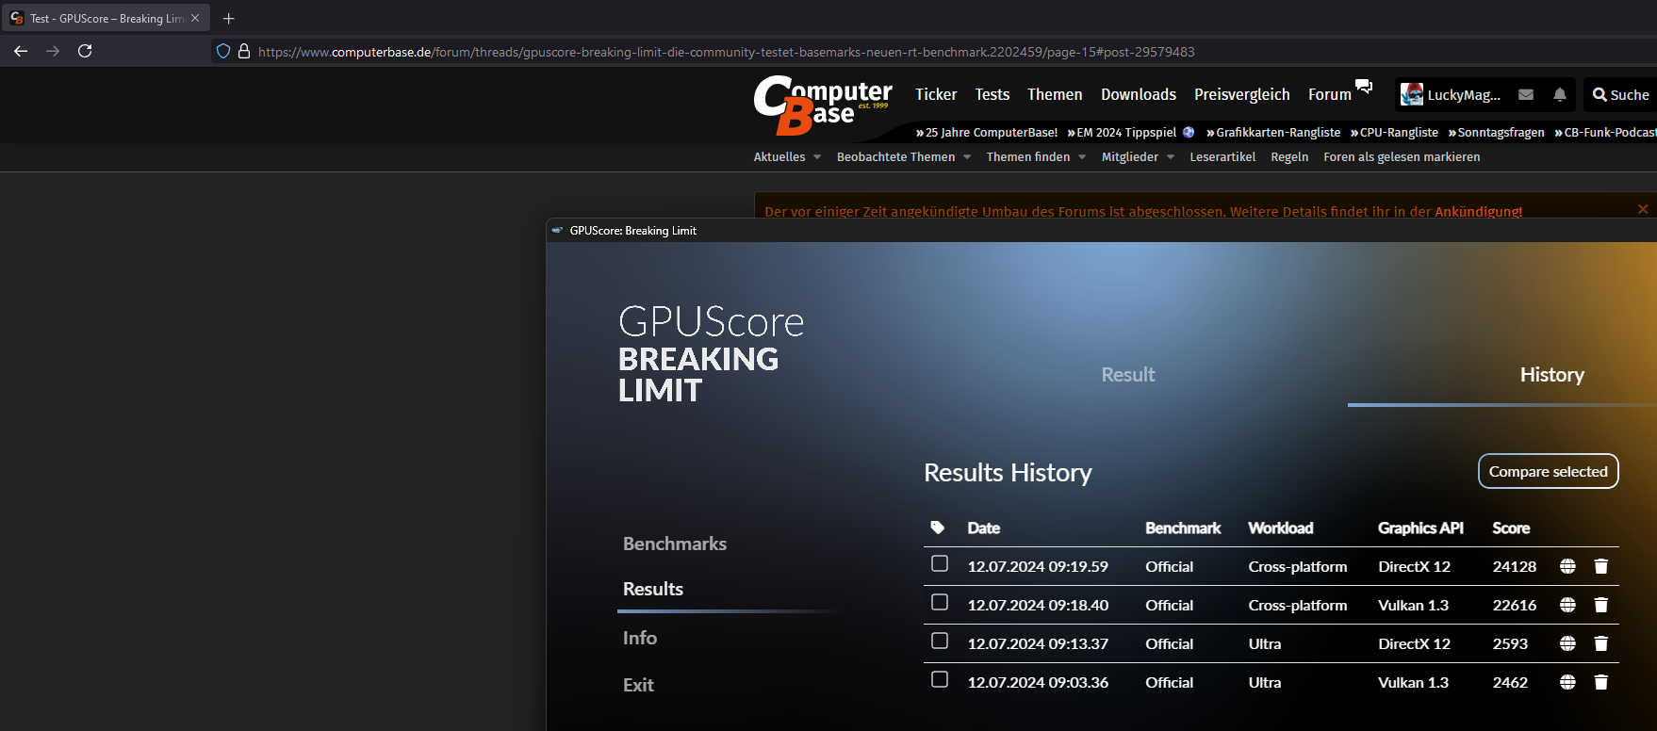Viewport: 1657px width, 731px height.
Task: Delete the 2593 score result with trash icon
Action: pyautogui.click(x=1600, y=643)
